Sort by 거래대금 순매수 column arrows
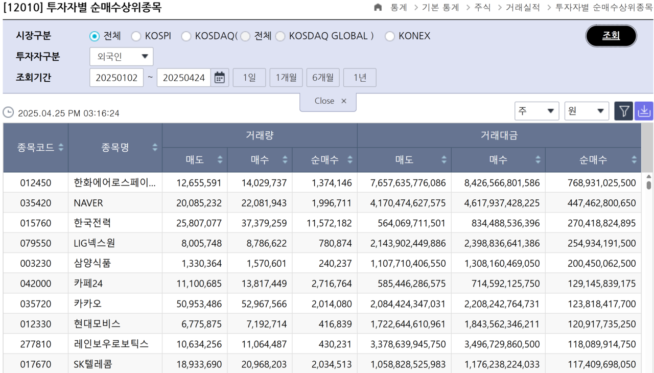This screenshot has height=373, width=654. click(x=634, y=160)
